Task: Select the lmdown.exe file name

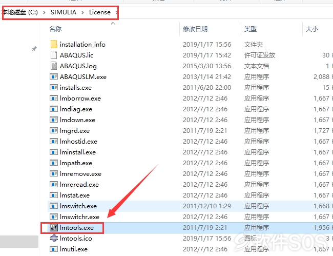Action: [x=77, y=120]
